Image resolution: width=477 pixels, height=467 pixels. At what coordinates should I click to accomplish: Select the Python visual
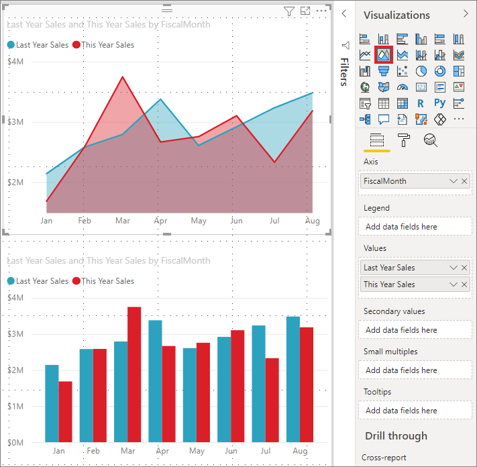click(440, 103)
